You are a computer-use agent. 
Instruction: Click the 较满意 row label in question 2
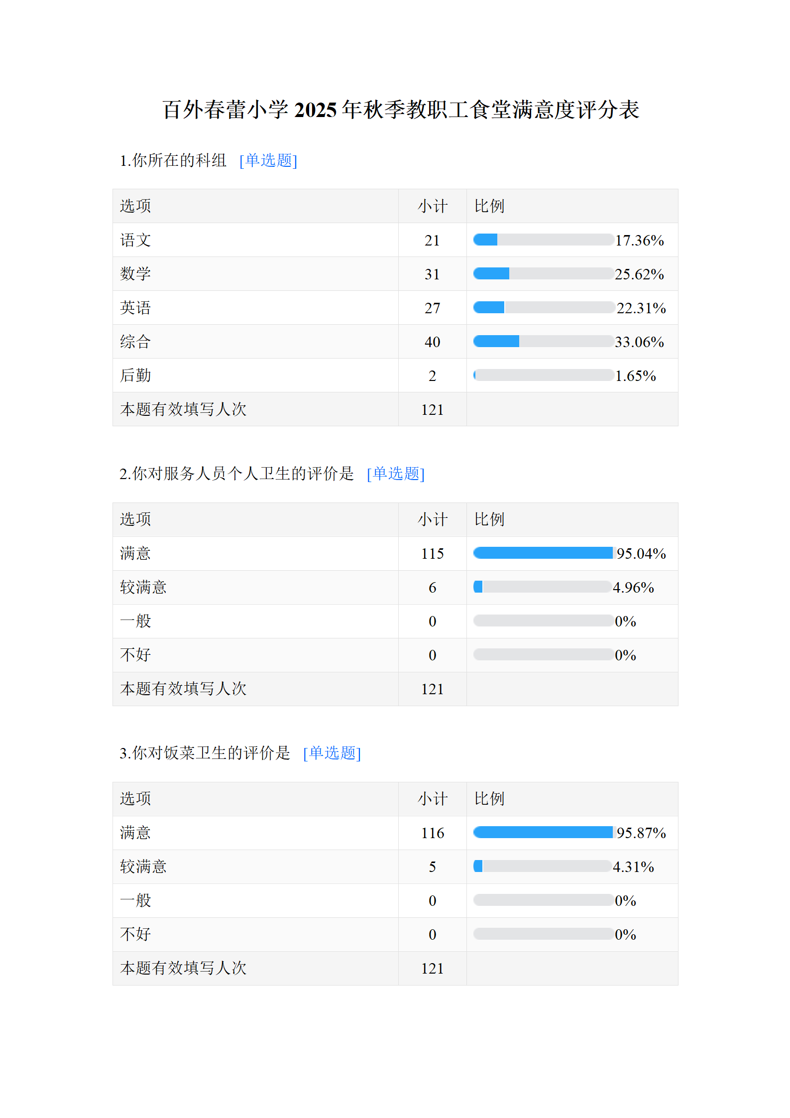[x=143, y=588]
